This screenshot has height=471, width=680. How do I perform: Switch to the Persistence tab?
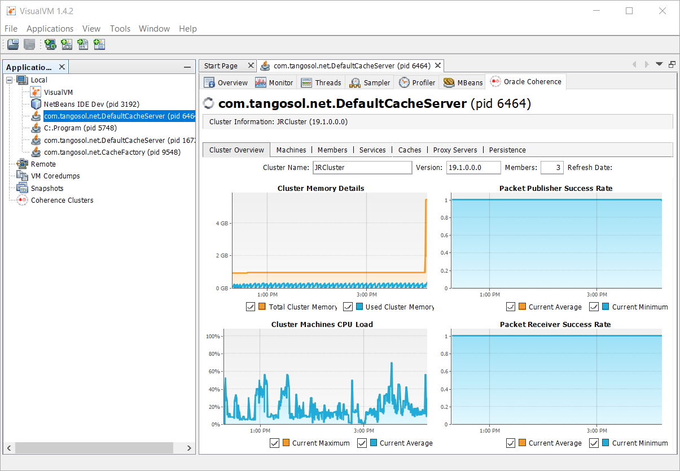click(x=507, y=150)
